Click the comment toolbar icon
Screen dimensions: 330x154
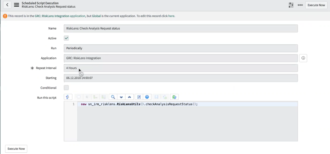click(x=79, y=97)
